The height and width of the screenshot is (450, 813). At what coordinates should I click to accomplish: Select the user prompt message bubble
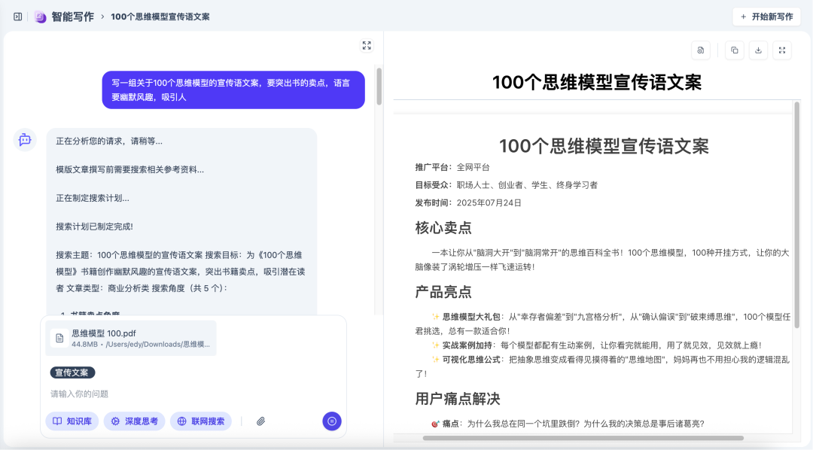[x=233, y=90]
